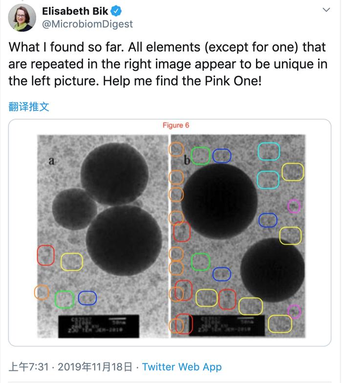
Task: Open the Figure 6 attached image
Action: 170,233
